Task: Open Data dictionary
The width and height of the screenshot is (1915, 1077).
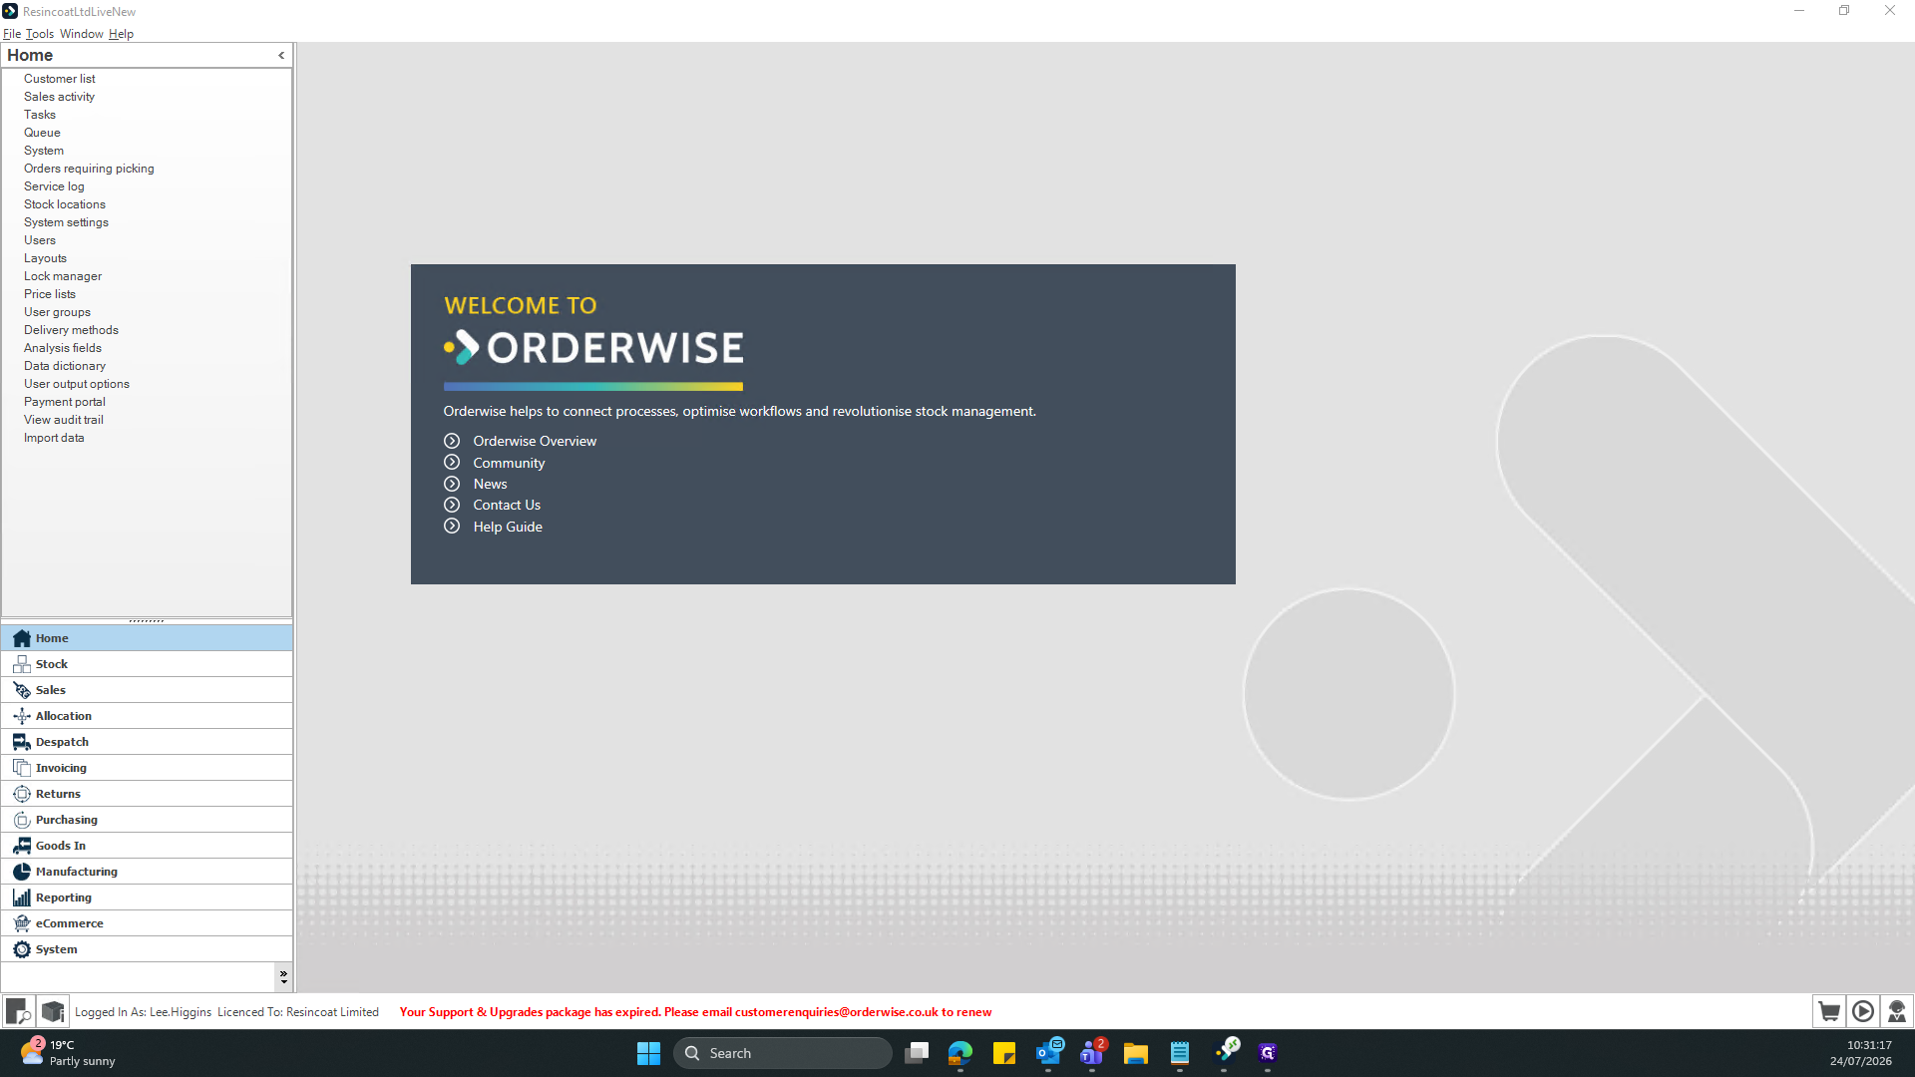Action: (65, 366)
